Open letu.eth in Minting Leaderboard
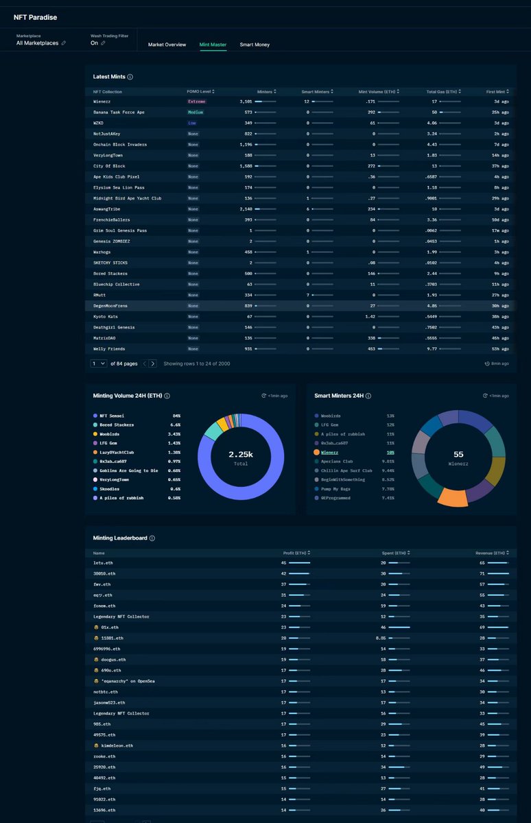Screen dimensions: 531x823 (103, 562)
